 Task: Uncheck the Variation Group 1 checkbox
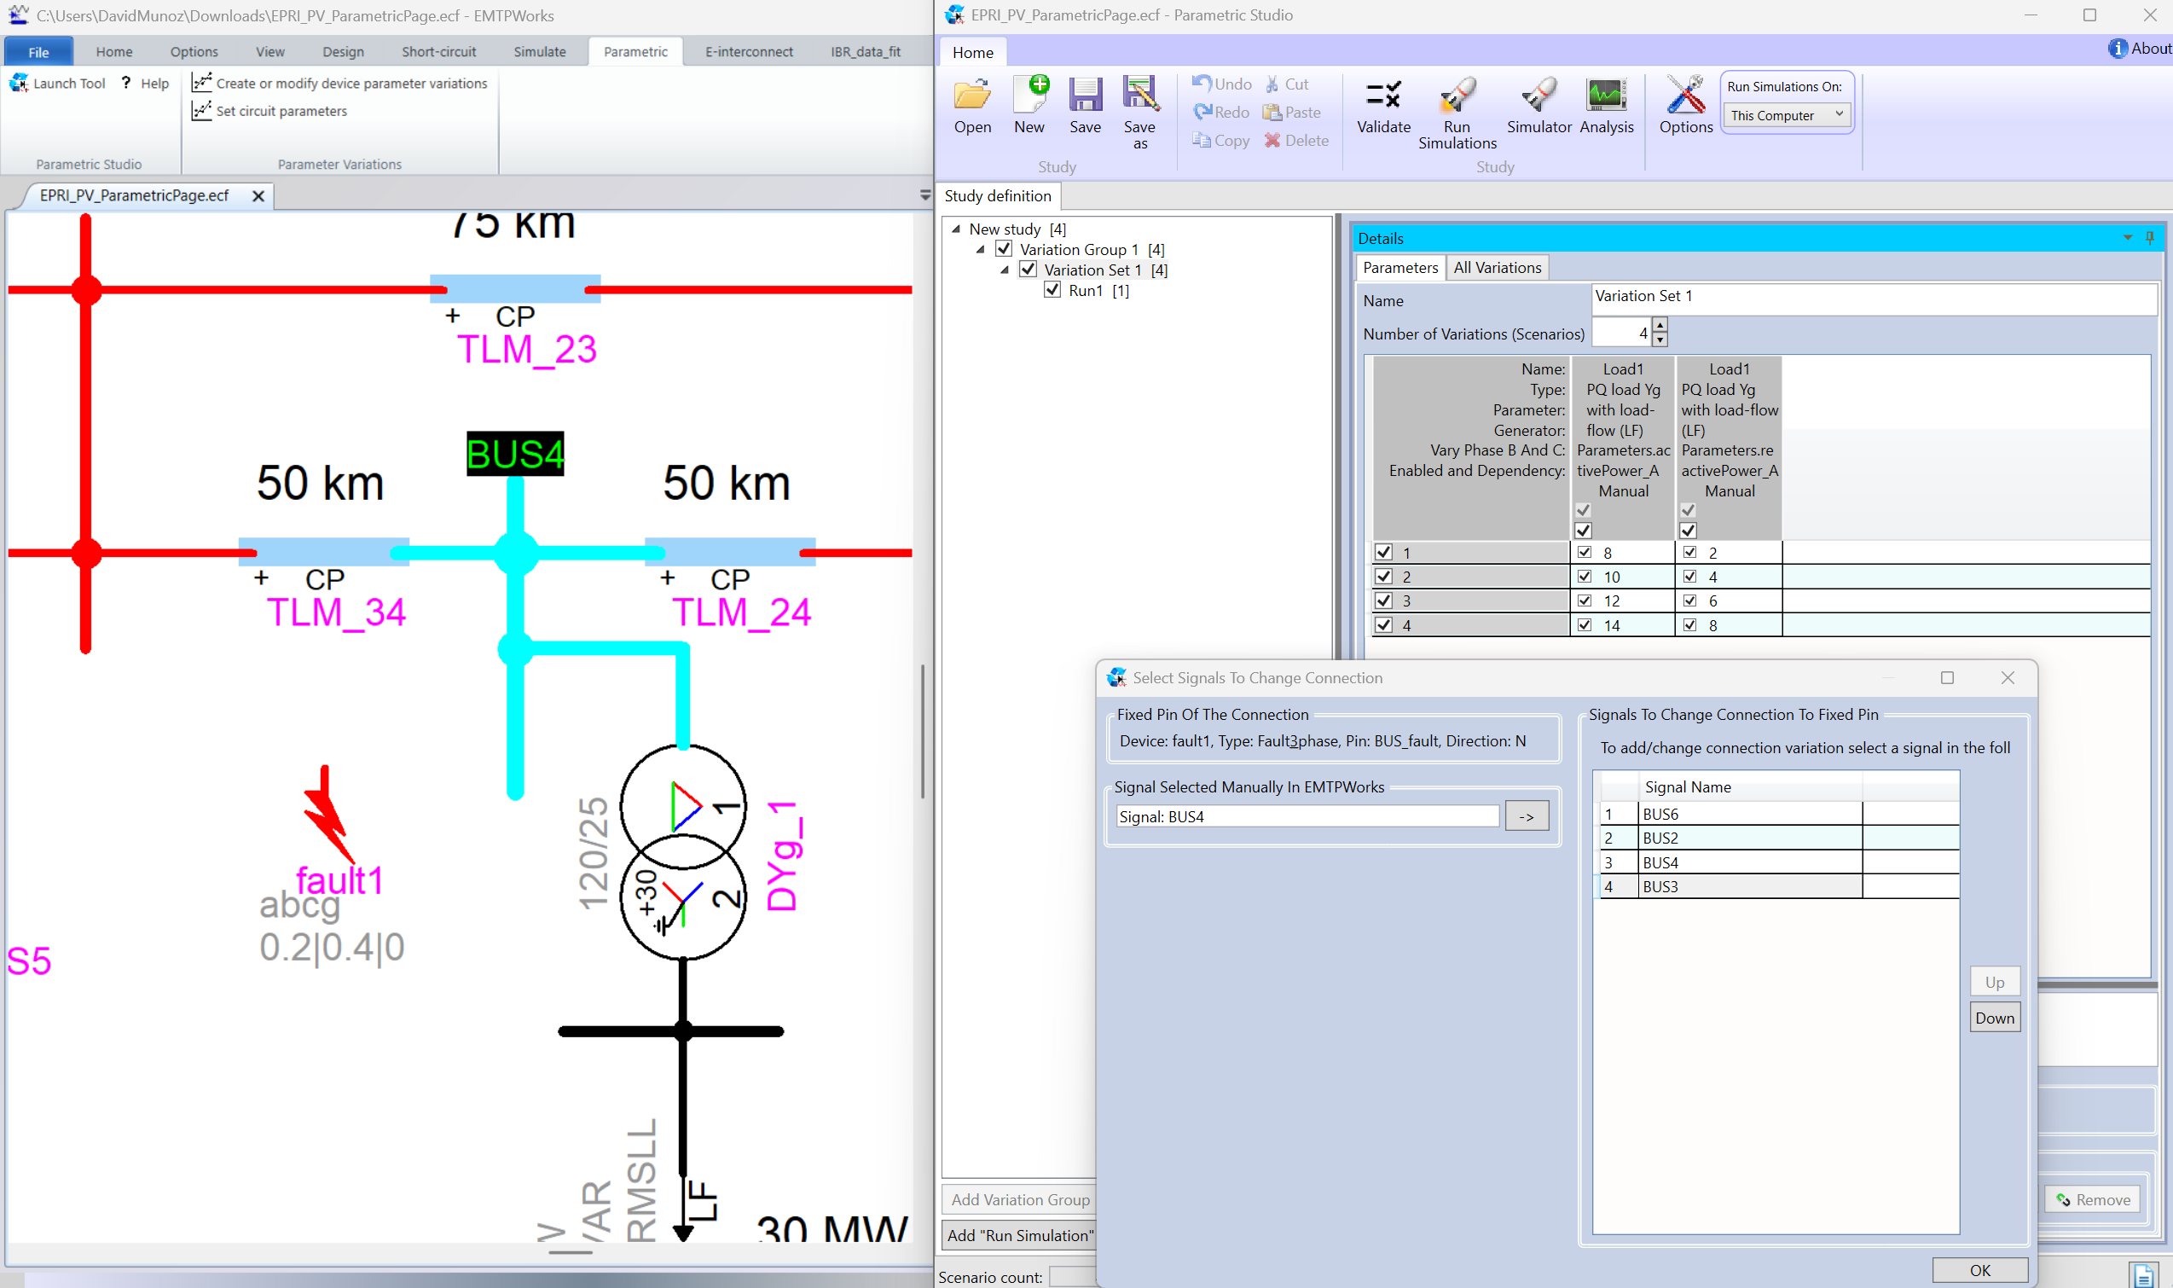[x=1004, y=249]
